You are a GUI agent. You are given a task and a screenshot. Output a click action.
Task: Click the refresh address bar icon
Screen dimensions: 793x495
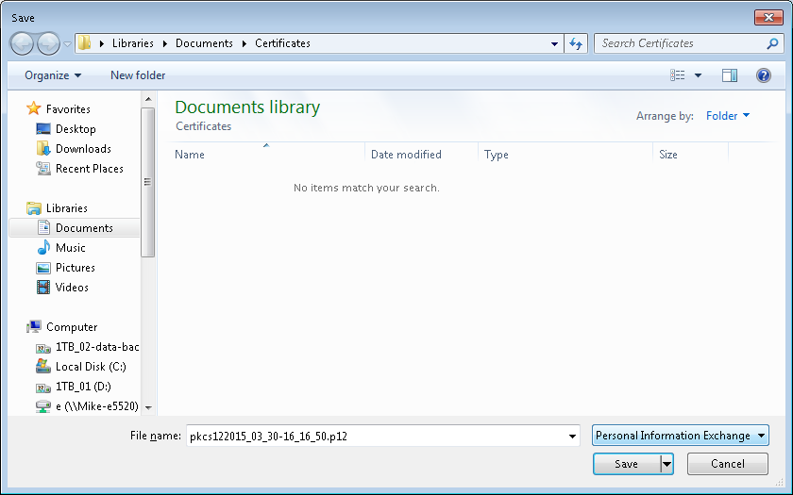coord(576,43)
